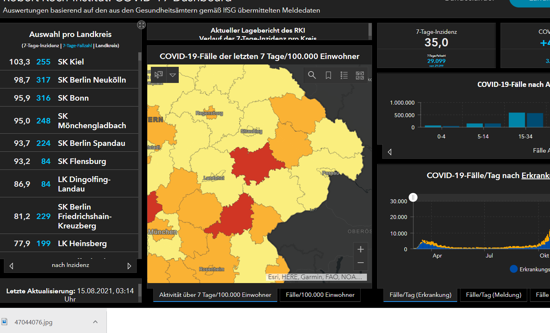Viewport: 550px width, 333px height.
Task: Select SK Berlin Neukölln row
Action: pyautogui.click(x=69, y=80)
